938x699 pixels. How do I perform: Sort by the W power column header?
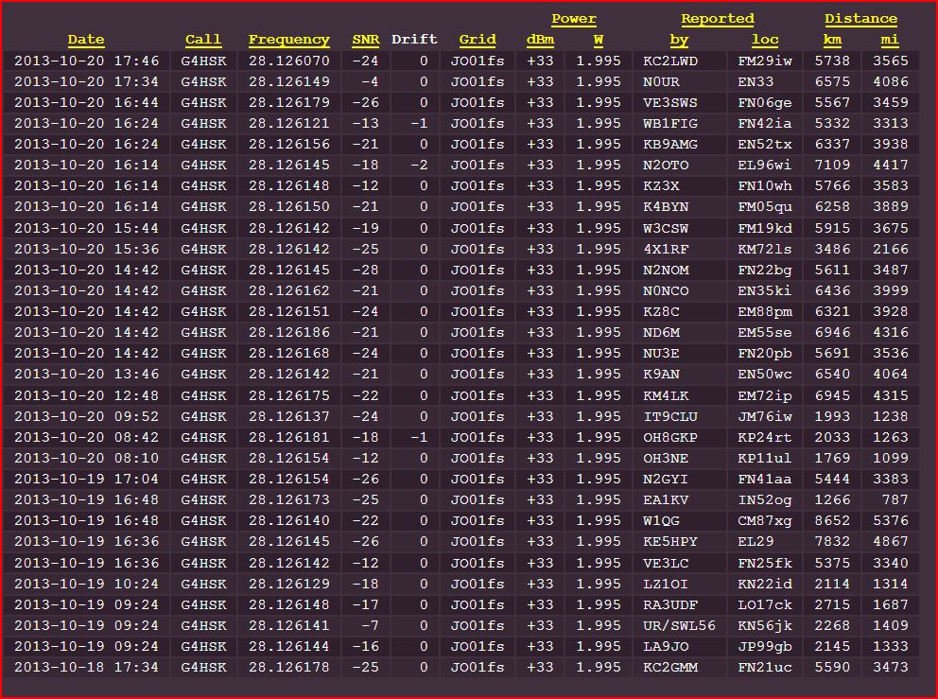click(599, 40)
